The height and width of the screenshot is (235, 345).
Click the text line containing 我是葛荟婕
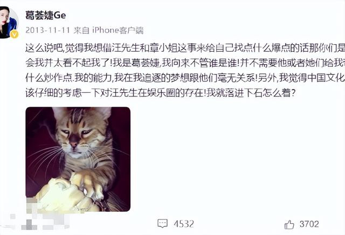point(185,63)
